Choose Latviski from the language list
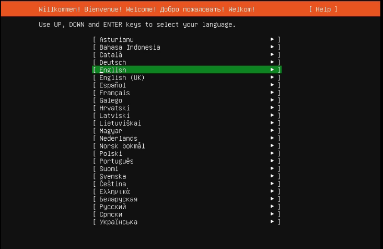This screenshot has height=249, width=383. 187,115
